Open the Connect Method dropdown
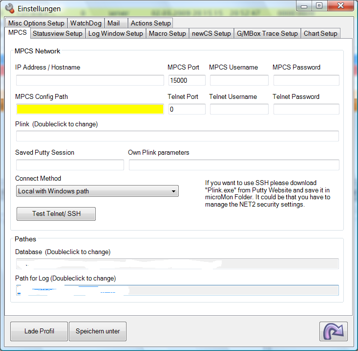Image resolution: width=358 pixels, height=351 pixels. click(x=97, y=191)
